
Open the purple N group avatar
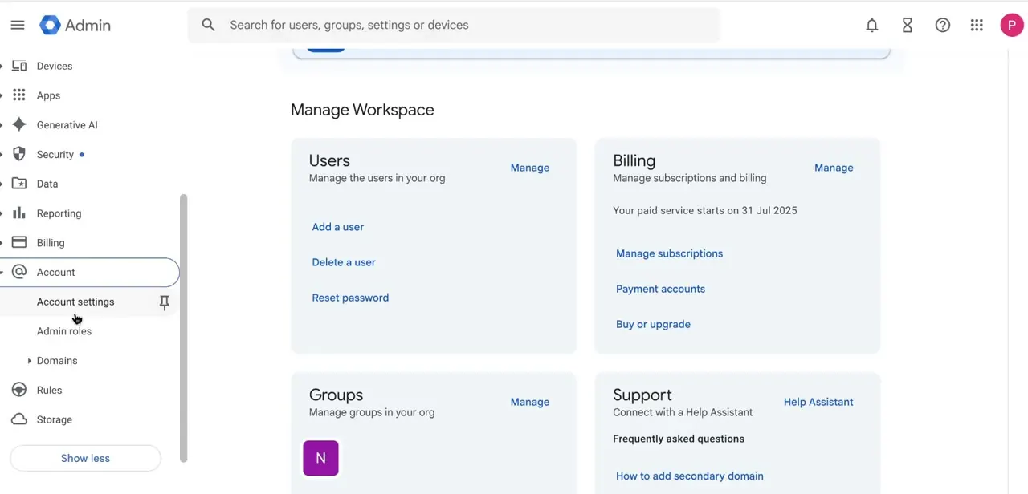click(x=320, y=458)
